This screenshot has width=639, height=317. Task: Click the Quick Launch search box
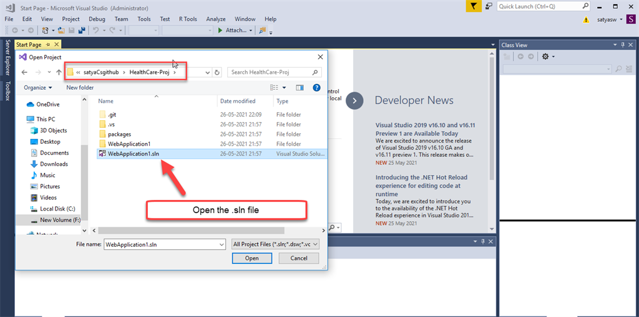(x=544, y=6)
